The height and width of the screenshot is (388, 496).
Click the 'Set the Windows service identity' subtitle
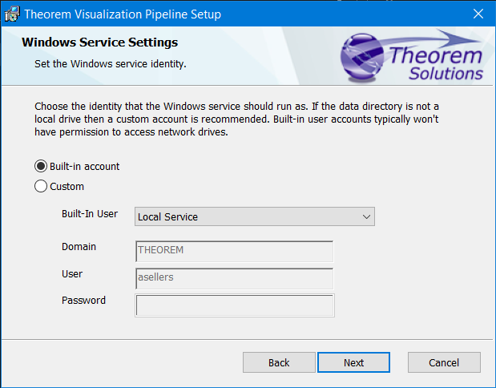pyautogui.click(x=110, y=63)
